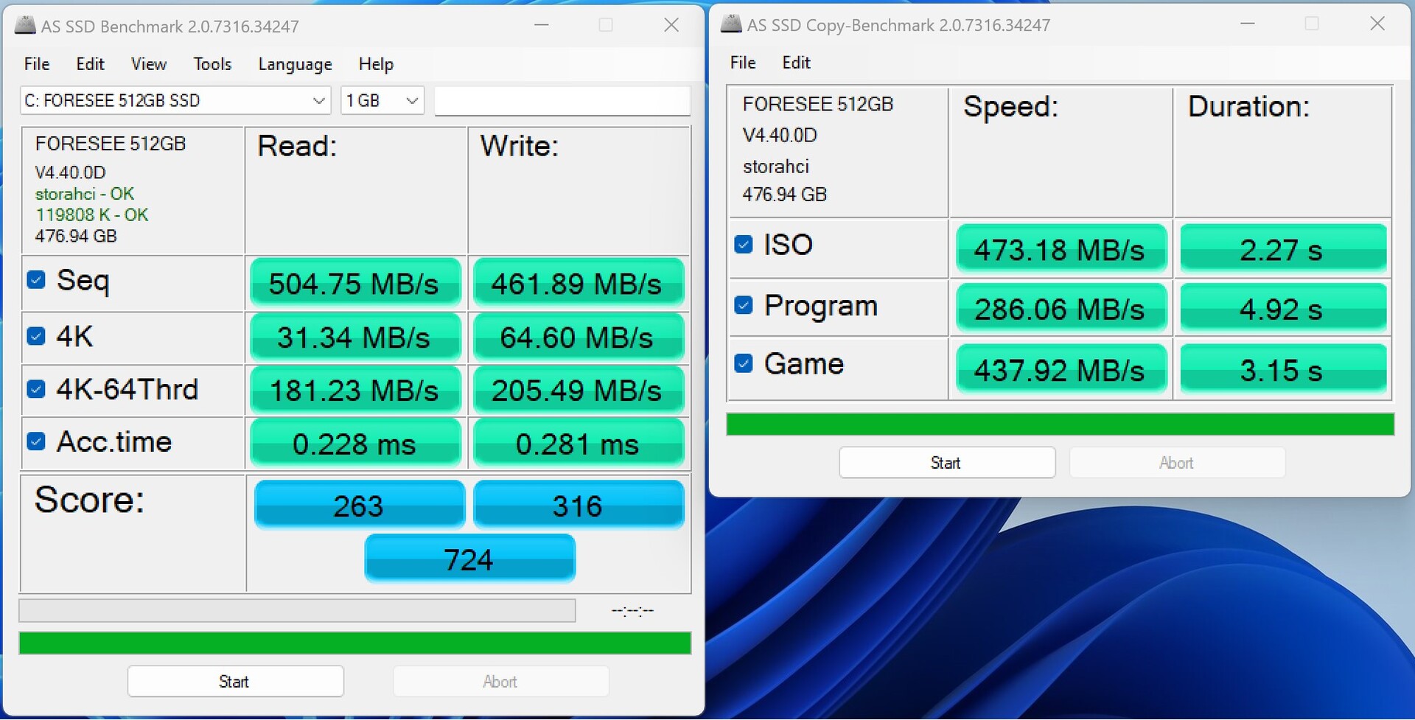Click the 4K-64Thrd read result 181.23 MB/s
Viewport: 1415px width, 720px height.
pos(355,391)
